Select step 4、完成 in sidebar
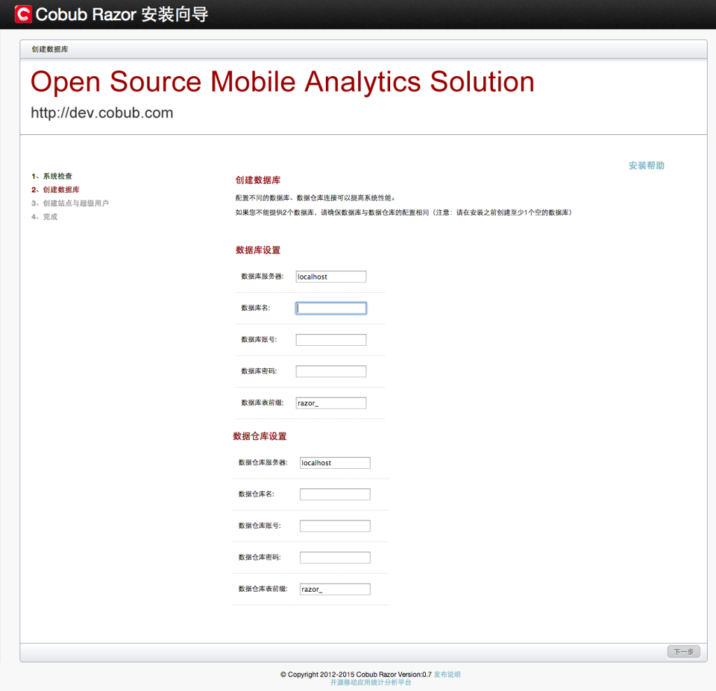Viewport: 716px width, 691px height. coord(44,217)
